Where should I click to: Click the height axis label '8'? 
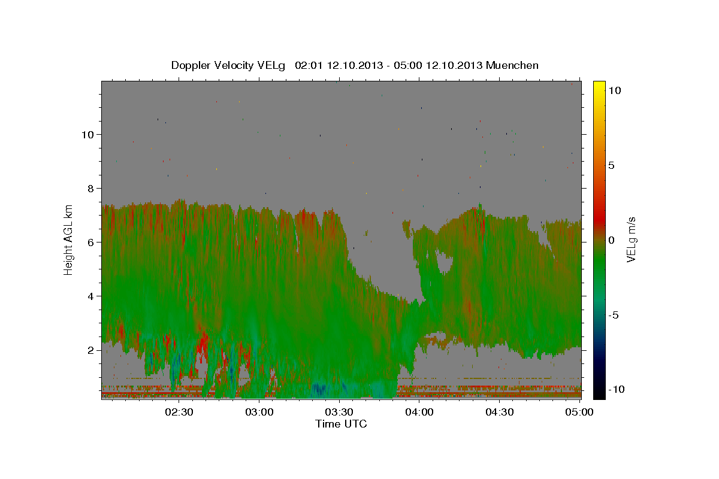tap(89, 188)
